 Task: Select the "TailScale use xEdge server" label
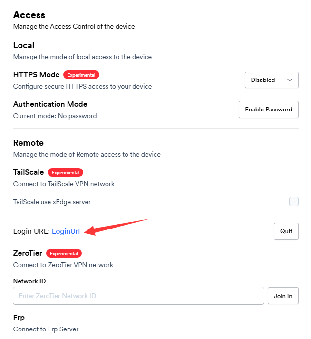point(52,202)
